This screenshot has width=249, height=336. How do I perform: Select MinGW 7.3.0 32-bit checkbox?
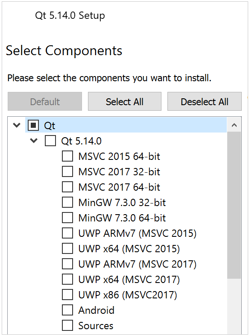pos(67,203)
